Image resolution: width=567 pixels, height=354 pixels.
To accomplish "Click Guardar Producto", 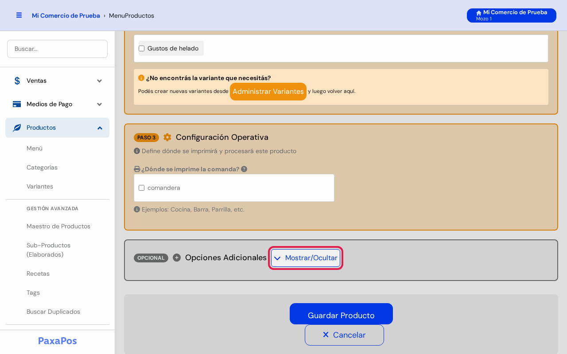I will [341, 314].
